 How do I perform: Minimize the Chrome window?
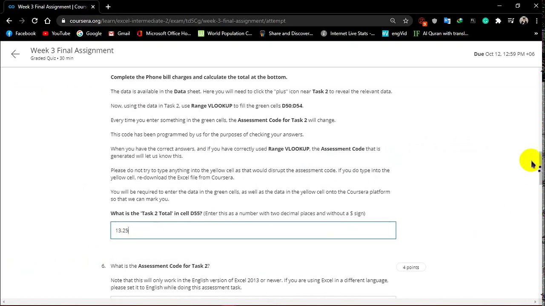(x=499, y=6)
